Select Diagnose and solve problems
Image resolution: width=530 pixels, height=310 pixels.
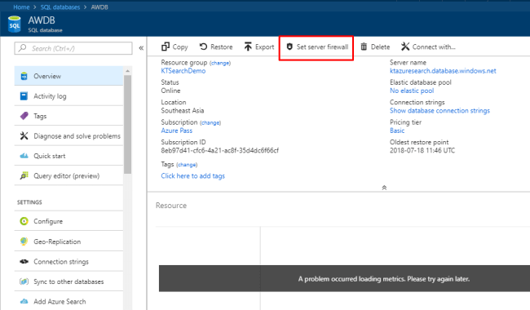(x=68, y=136)
